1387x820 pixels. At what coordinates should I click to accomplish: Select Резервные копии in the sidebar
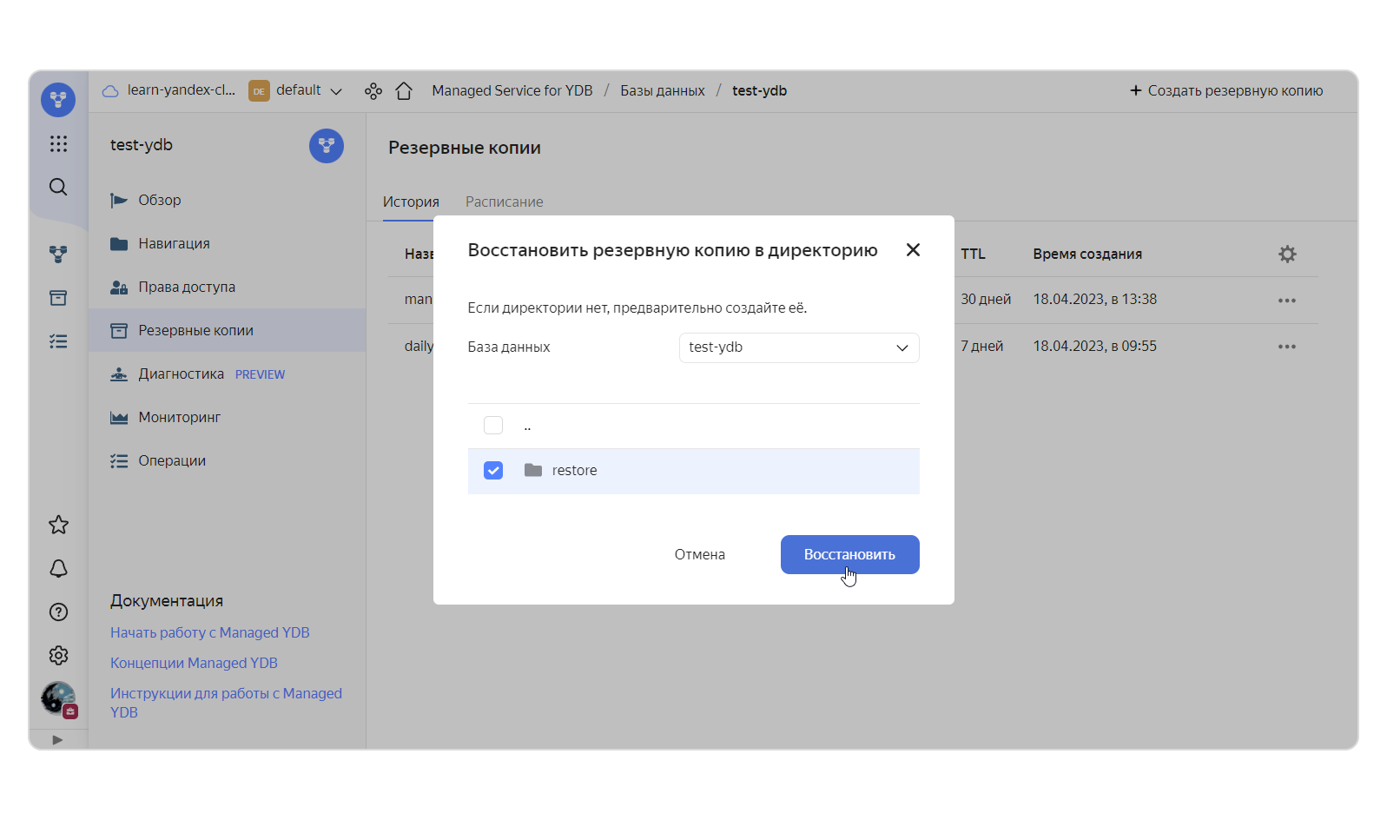point(227,330)
